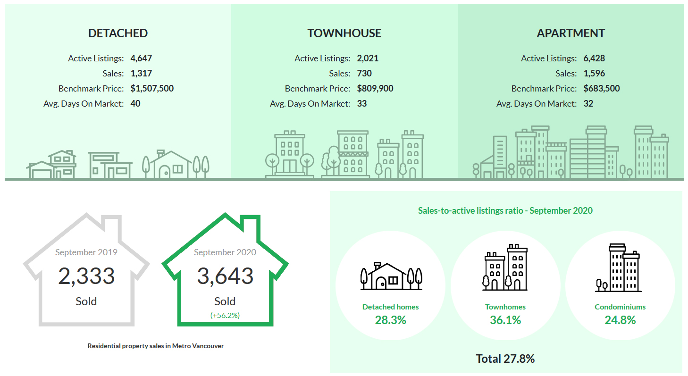Screen dimensions: 688x376
Task: Click the 36.1% townhomes ratio
Action: click(505, 320)
